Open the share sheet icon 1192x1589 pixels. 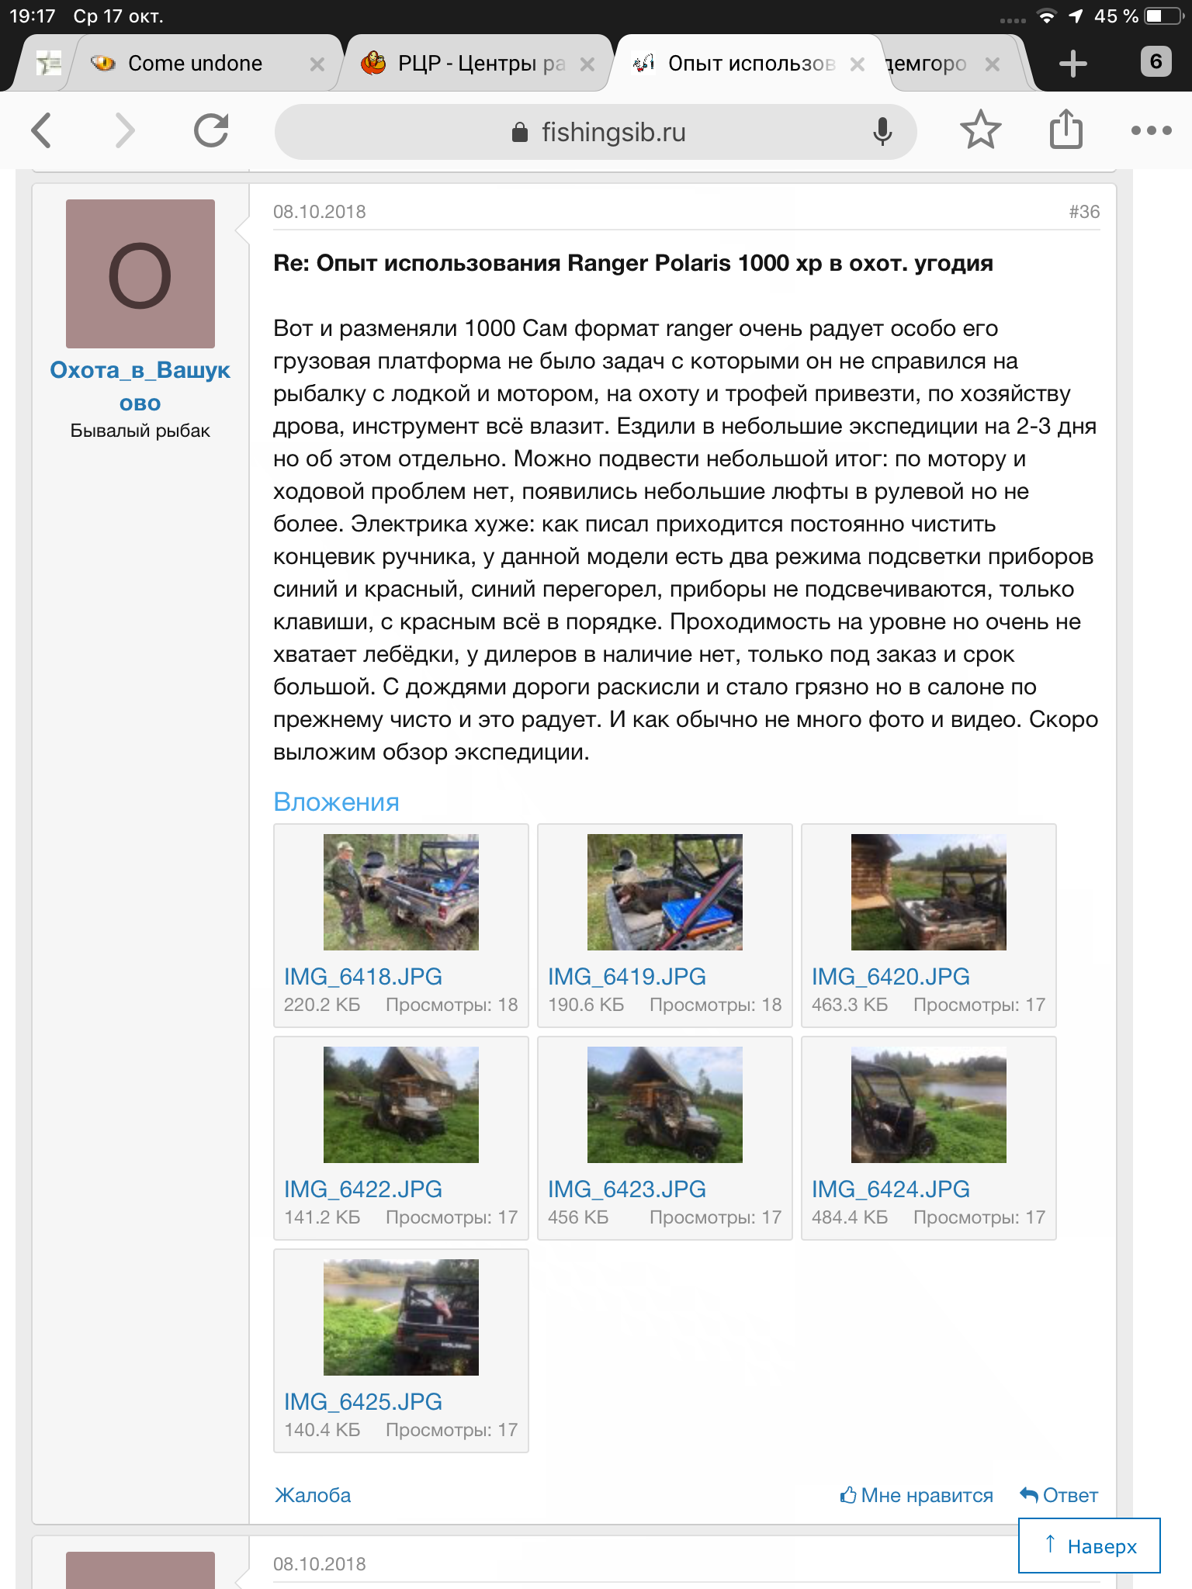[1066, 128]
